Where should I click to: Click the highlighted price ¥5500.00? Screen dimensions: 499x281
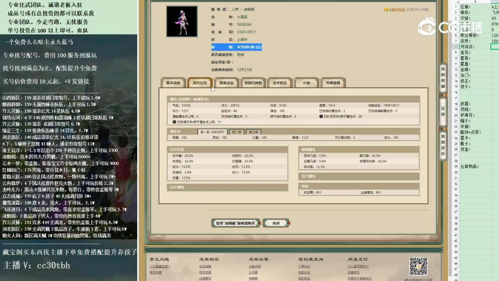249,47
